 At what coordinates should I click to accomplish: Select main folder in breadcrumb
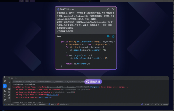click(23, 104)
